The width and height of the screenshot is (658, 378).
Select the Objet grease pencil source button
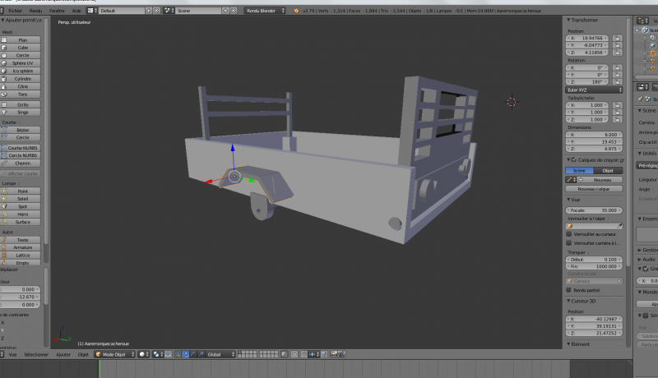point(609,170)
